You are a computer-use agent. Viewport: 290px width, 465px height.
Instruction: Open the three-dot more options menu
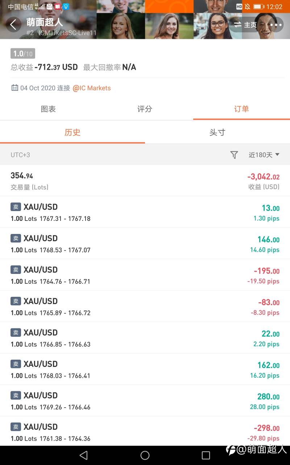tap(276, 25)
